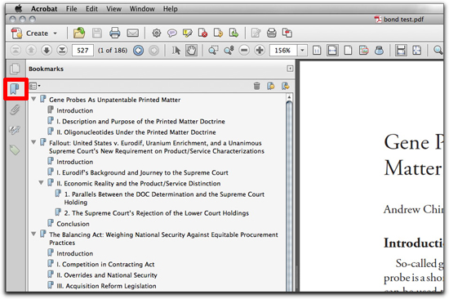449x299 pixels.
Task: Jump to last page button
Action: 62,51
